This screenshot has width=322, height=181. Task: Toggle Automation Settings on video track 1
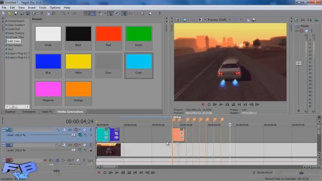tap(76, 130)
